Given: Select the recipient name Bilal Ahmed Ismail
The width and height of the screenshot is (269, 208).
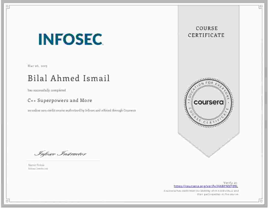Looking at the screenshot, I should click(x=69, y=78).
